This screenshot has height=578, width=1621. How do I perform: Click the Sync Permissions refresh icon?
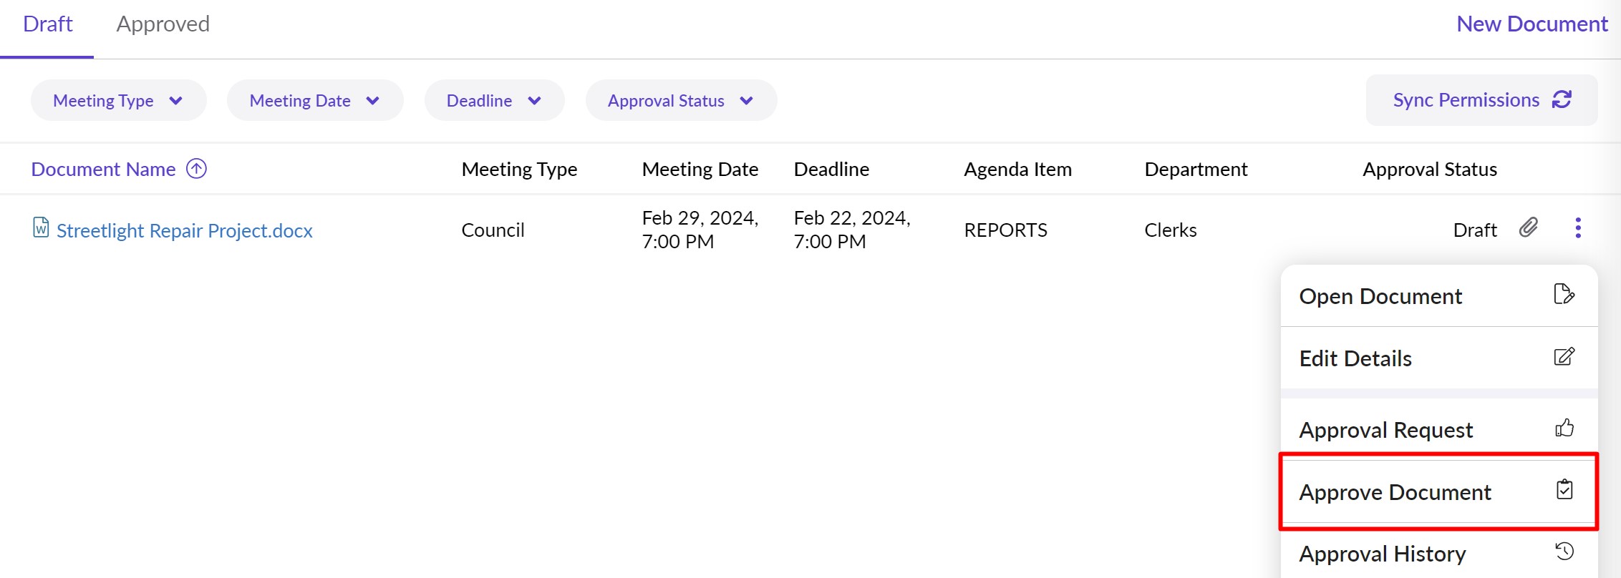tap(1562, 100)
